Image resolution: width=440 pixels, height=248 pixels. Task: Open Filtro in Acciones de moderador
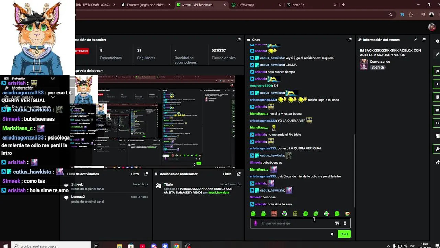(227, 174)
